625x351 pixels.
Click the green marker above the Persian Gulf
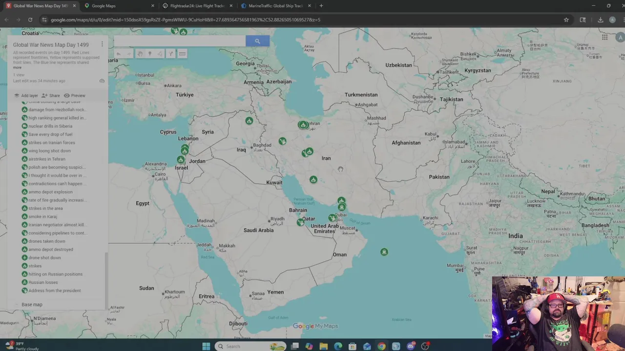click(313, 179)
